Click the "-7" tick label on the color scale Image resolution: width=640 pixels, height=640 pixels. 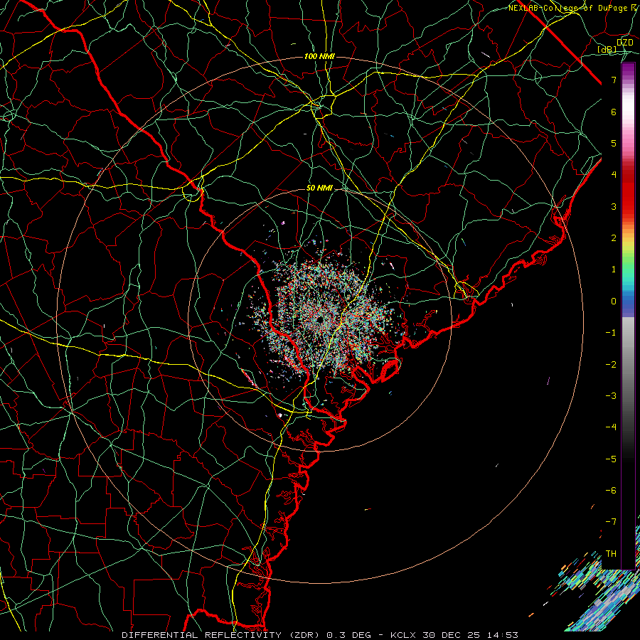pyautogui.click(x=611, y=522)
